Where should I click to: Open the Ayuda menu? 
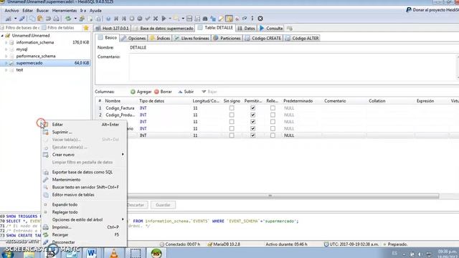coord(95,11)
